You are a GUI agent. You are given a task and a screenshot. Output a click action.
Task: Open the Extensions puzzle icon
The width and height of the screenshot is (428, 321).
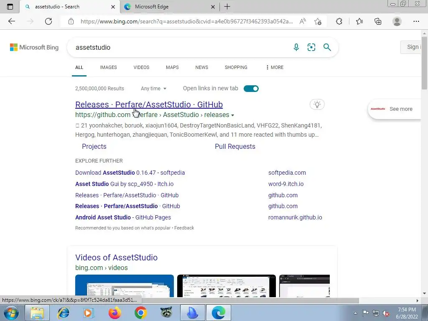tap(339, 21)
